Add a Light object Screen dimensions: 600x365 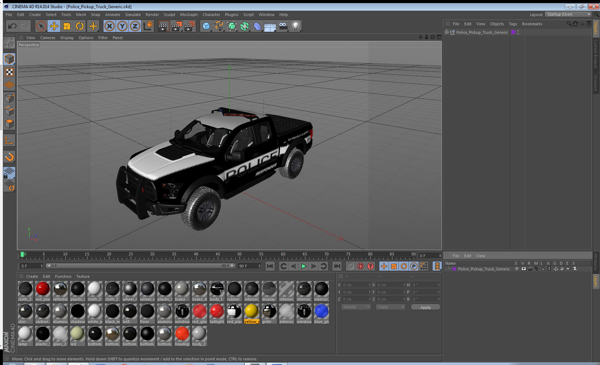[x=296, y=26]
